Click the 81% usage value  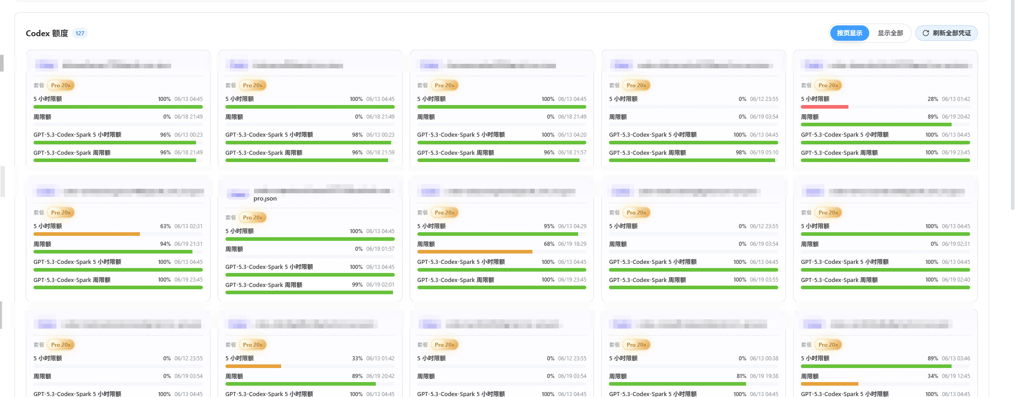742,376
